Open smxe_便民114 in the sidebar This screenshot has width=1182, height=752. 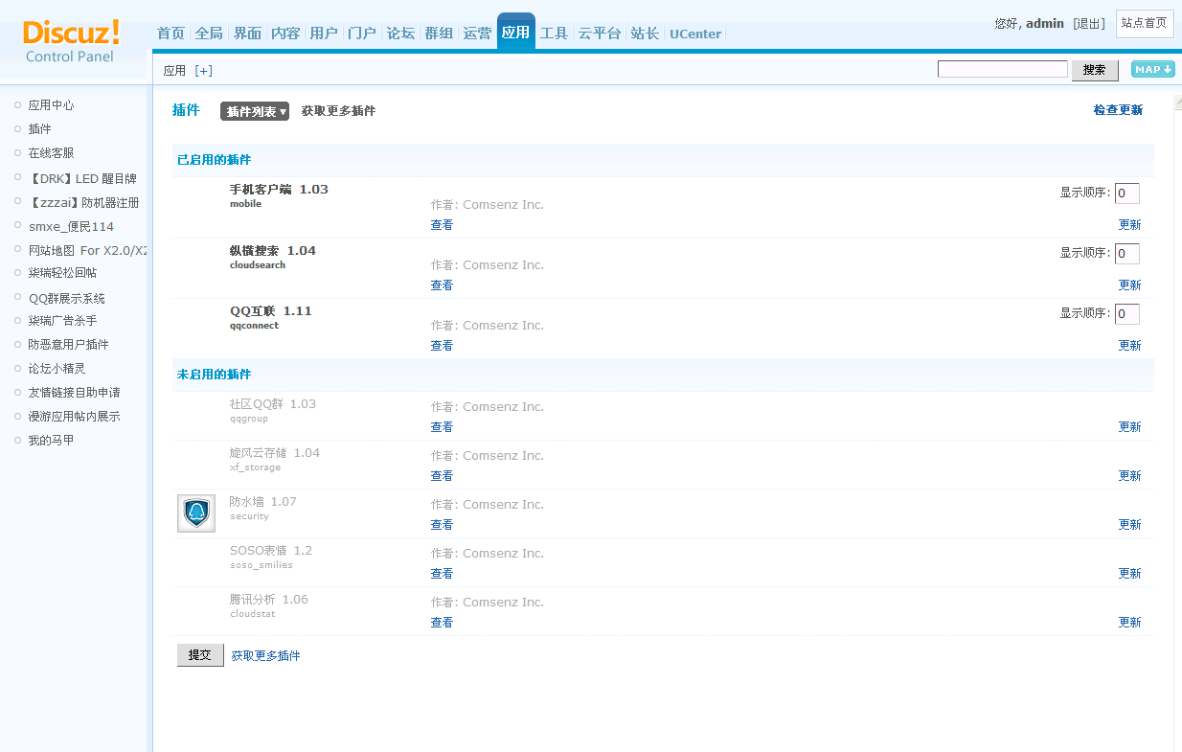(71, 226)
